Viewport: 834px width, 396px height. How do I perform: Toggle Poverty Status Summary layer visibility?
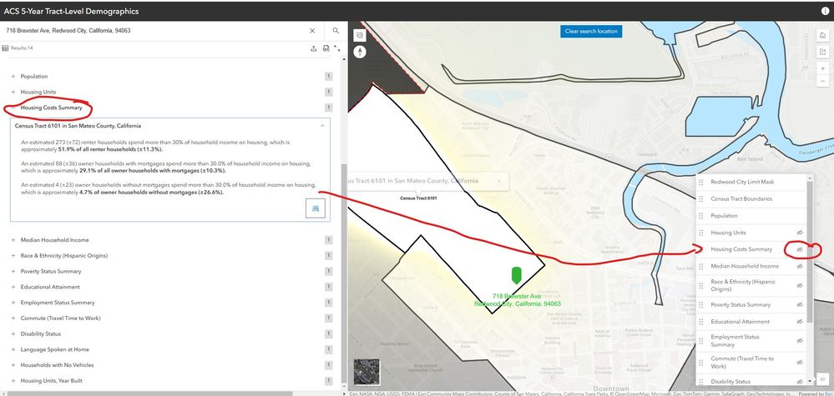point(800,304)
